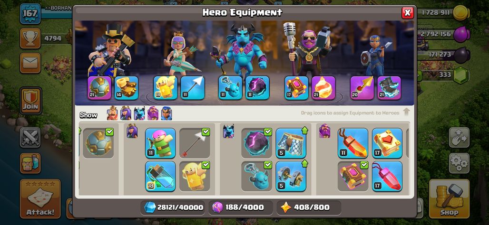Open the Healing Tome with heart cover
Screen dimensions: 489x225
387,143
